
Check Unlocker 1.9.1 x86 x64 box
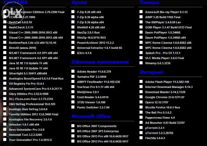[x=5, y=124]
